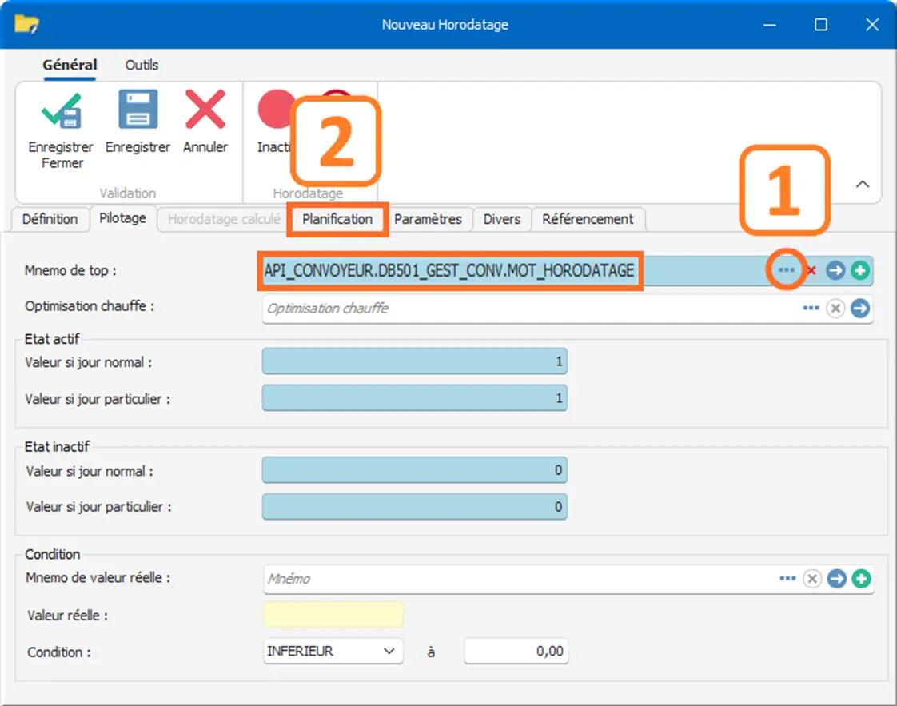Click Etat inactif Valeur si jour particulier field
The height and width of the screenshot is (706, 897).
point(415,506)
